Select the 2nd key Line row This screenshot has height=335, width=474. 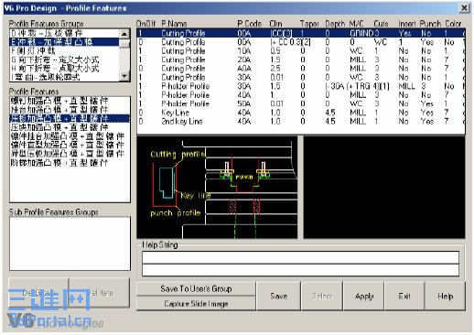coord(301,122)
